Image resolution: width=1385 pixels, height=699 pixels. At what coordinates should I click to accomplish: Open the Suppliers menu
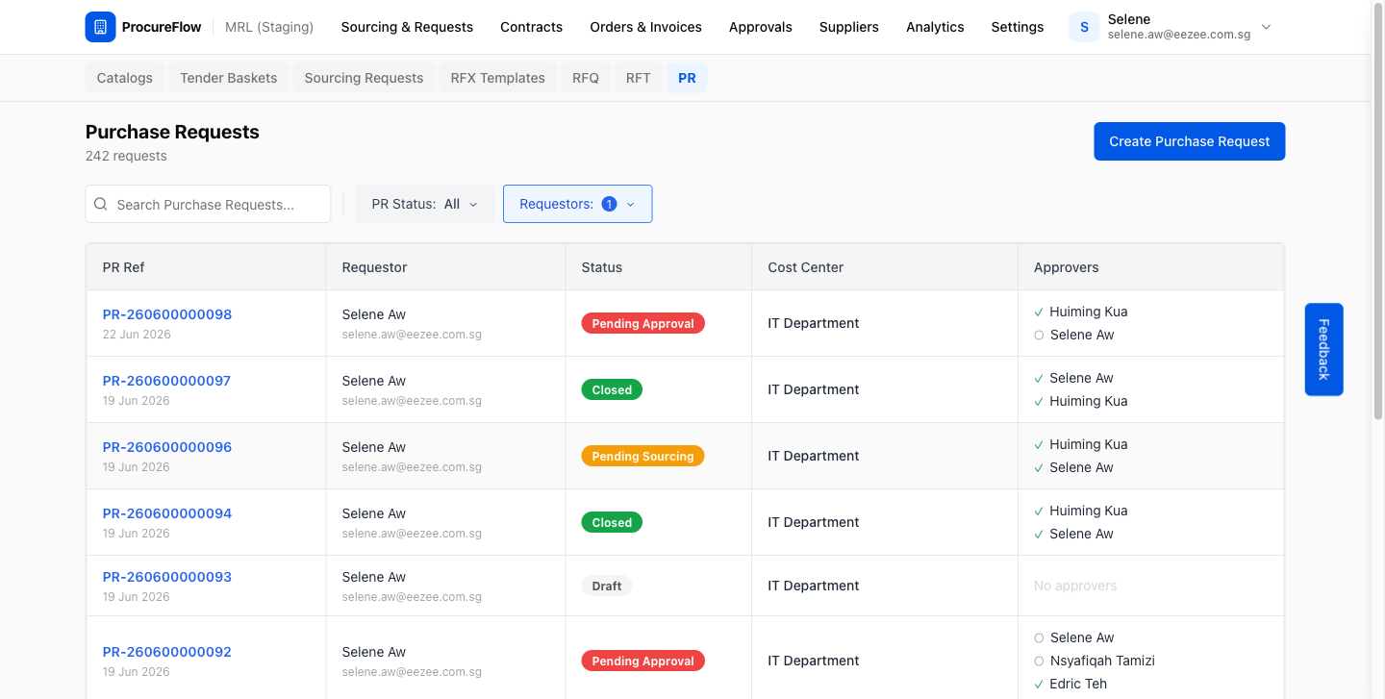click(x=849, y=27)
